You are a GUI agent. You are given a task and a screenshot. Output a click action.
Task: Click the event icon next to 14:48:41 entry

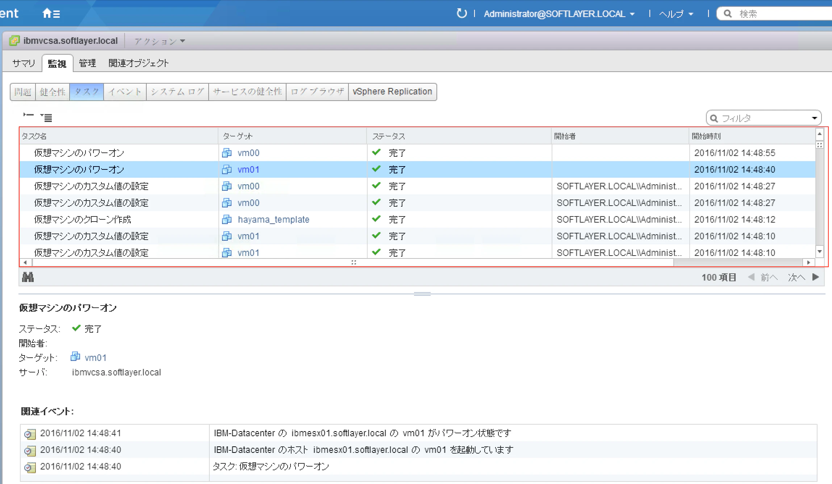[x=30, y=433]
